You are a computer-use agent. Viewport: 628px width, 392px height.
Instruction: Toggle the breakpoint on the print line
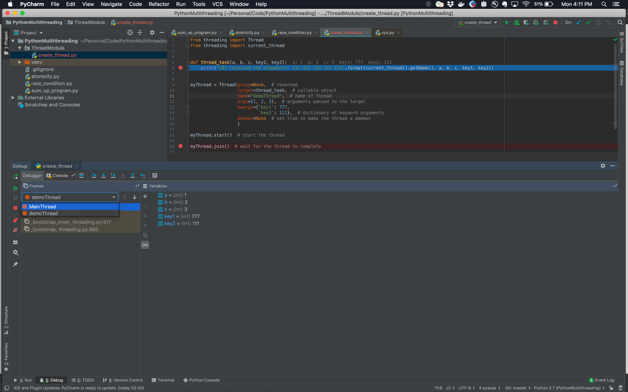(x=181, y=68)
